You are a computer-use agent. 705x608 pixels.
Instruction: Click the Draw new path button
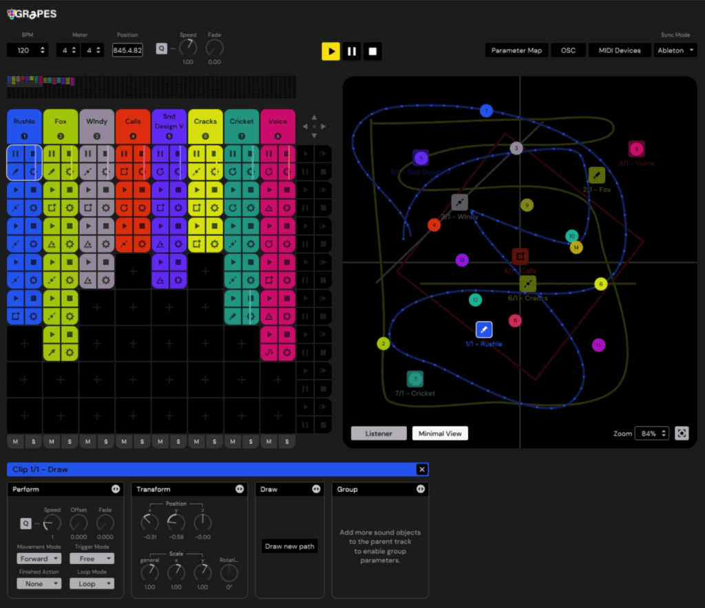click(290, 546)
